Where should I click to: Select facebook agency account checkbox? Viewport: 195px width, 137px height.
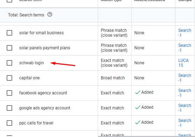9,93
